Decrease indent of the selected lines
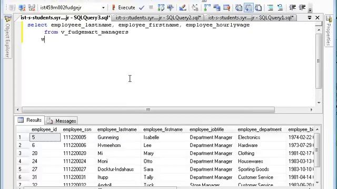 (x=292, y=8)
